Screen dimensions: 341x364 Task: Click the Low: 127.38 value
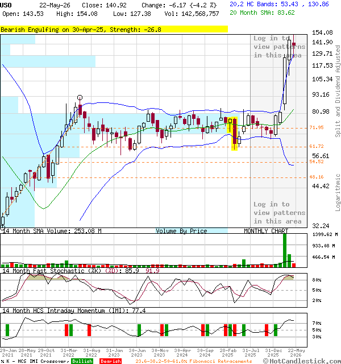pos(132,14)
